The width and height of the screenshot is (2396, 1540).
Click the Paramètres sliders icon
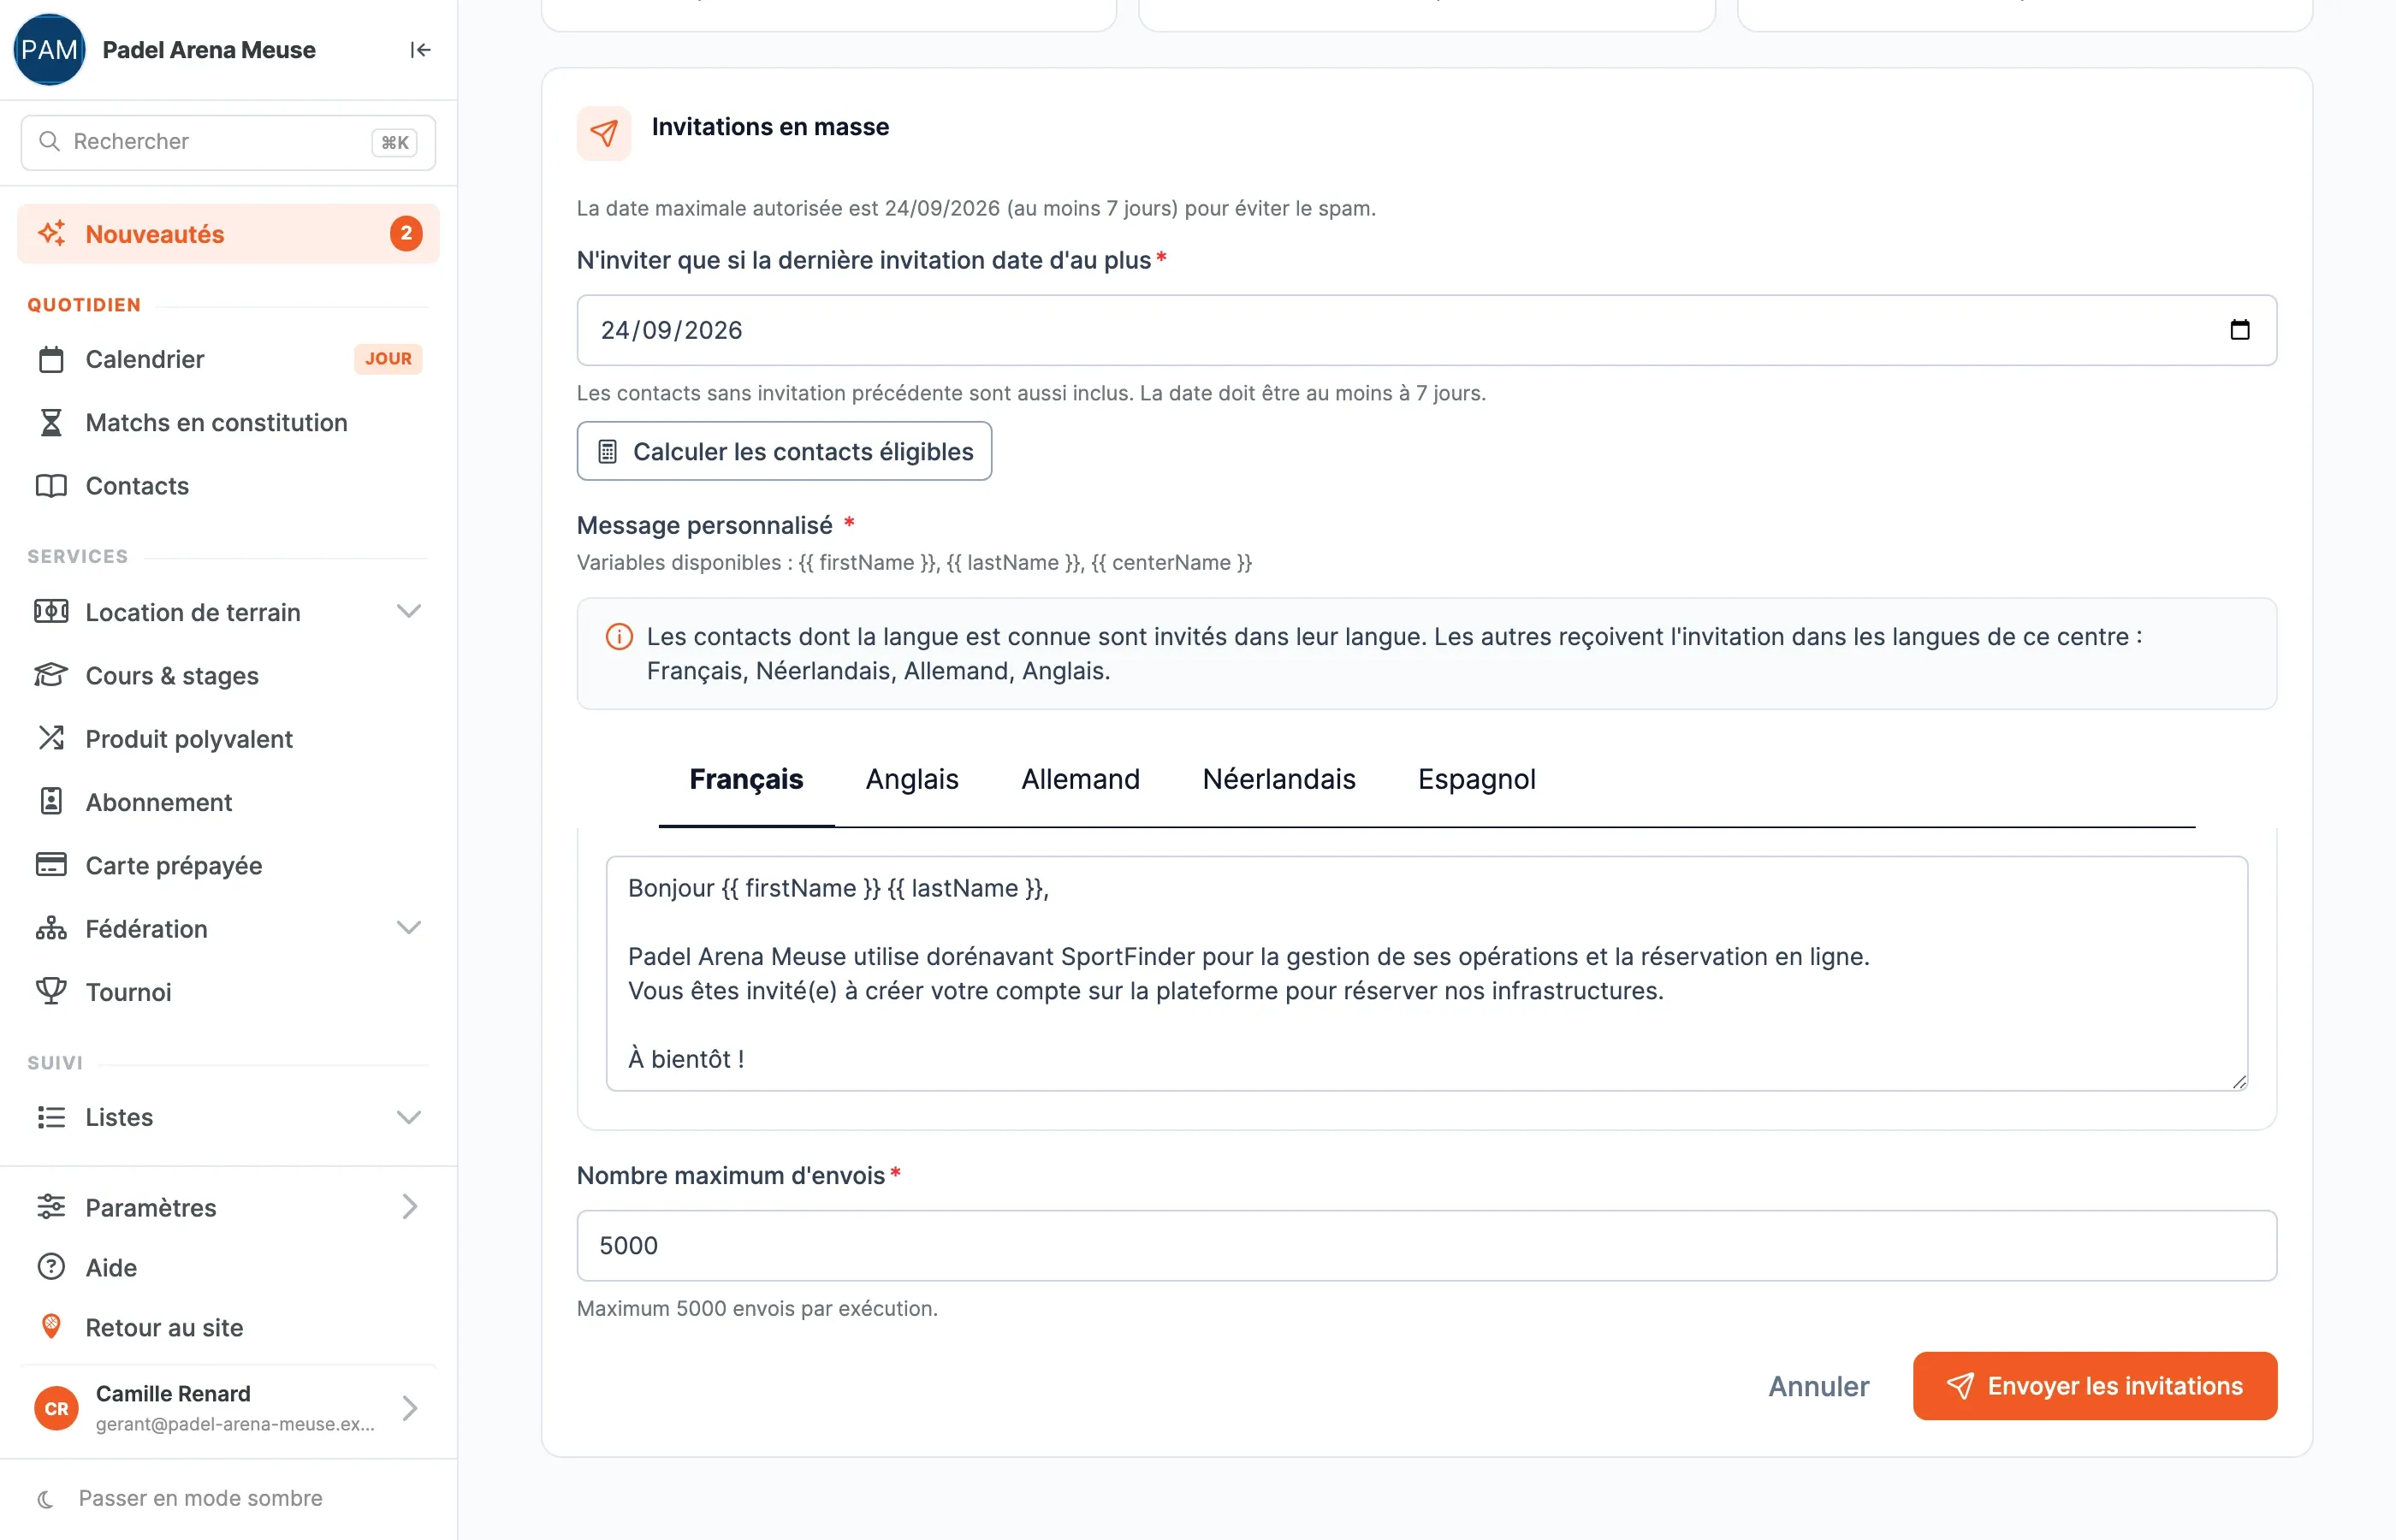click(51, 1207)
